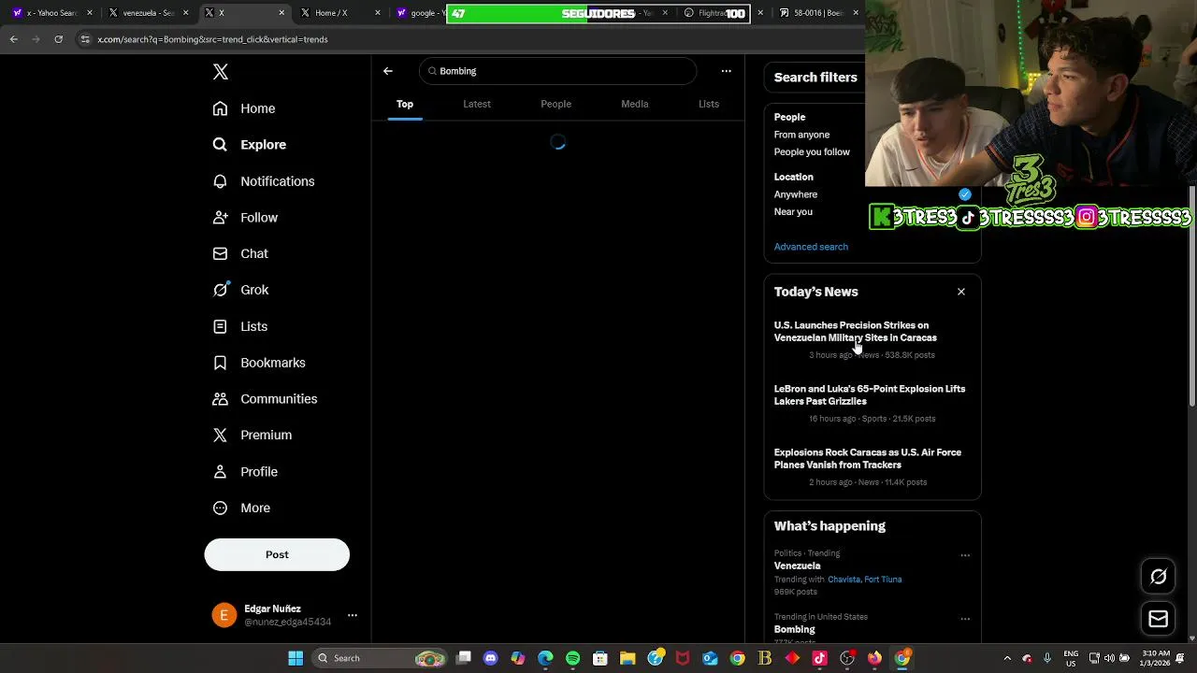
Task: Click the browser back arrow
Action: [13, 39]
